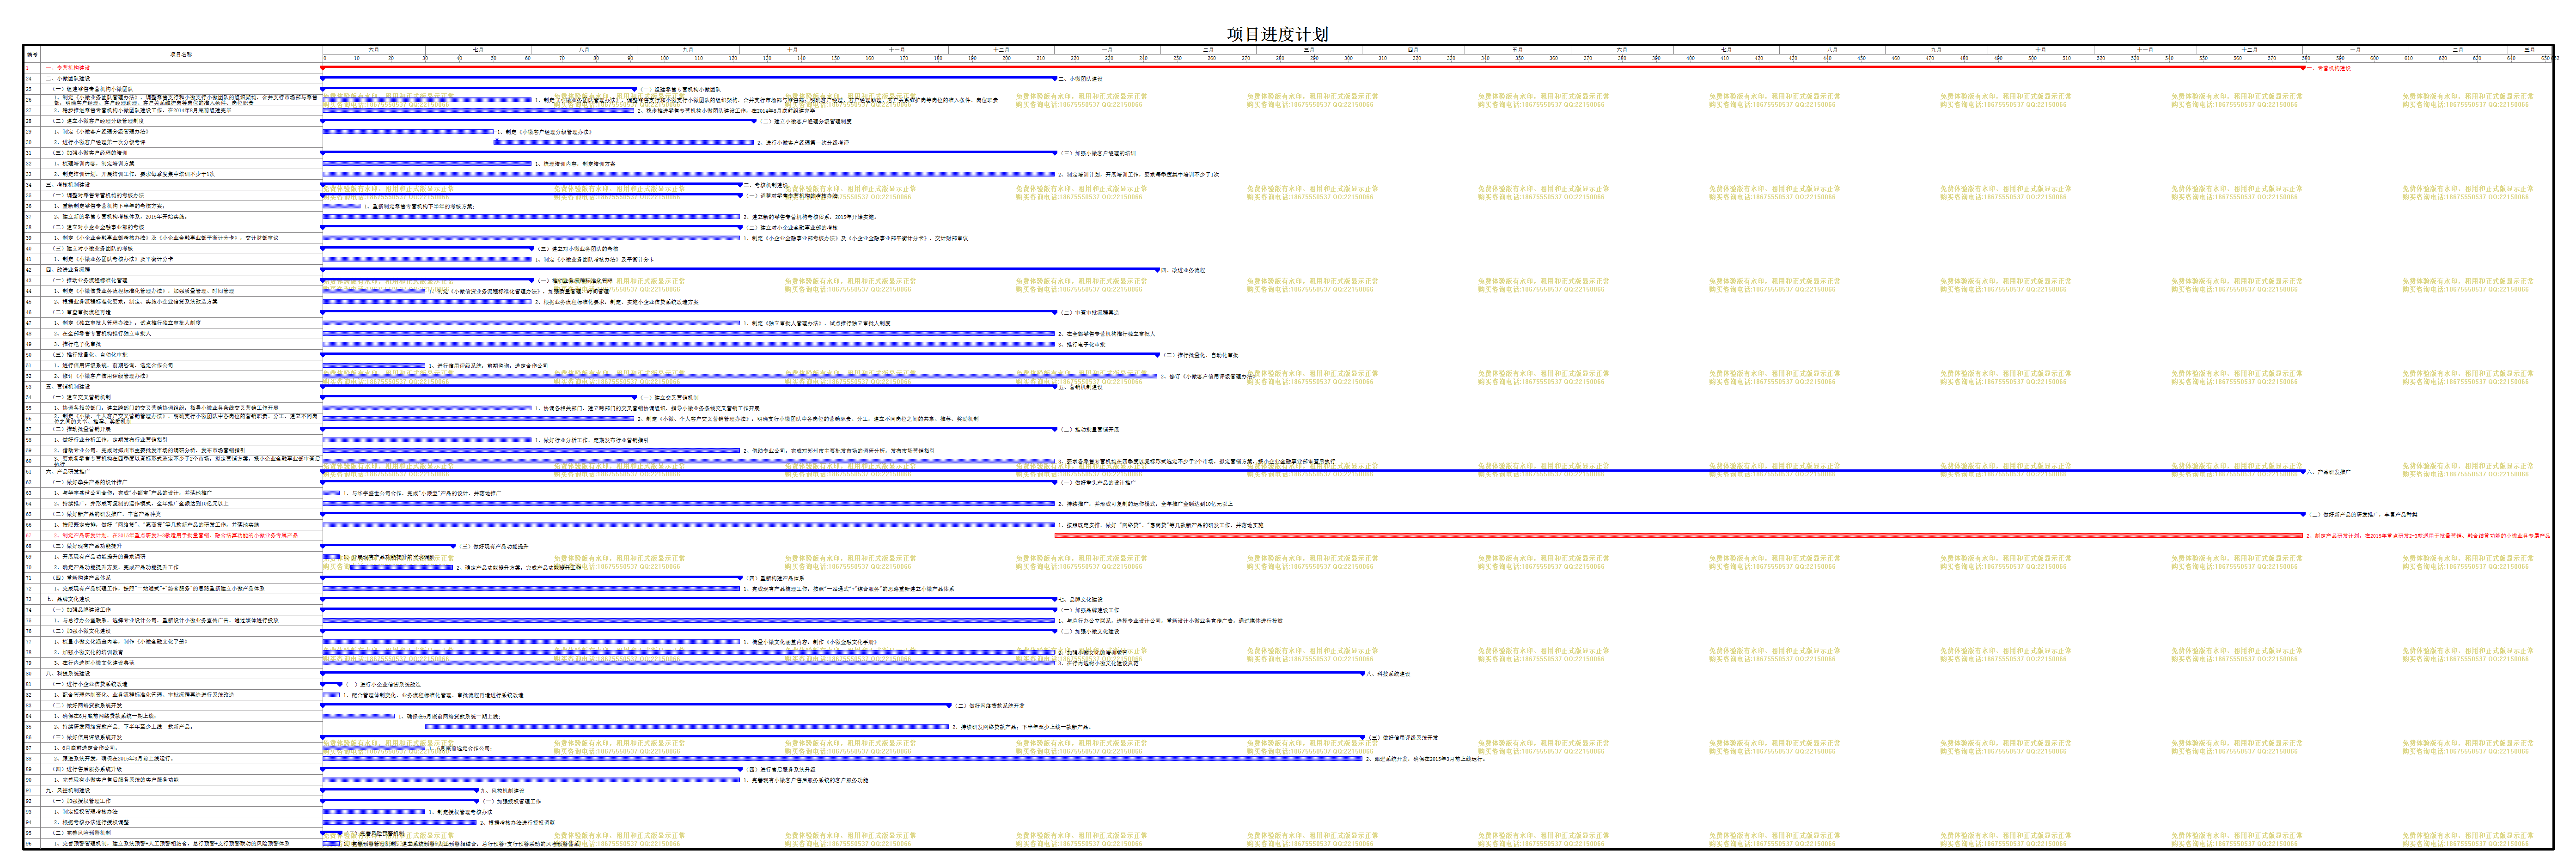Click the 六、产品研发推广 label at the summary bar end
The image size is (2576, 851).
point(2330,472)
